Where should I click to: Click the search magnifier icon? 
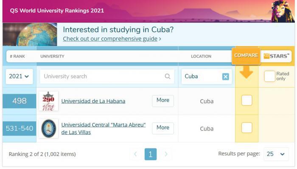[x=168, y=76]
